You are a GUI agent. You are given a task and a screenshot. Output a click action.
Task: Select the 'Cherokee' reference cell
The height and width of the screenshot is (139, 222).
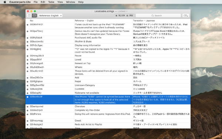pos(103,106)
